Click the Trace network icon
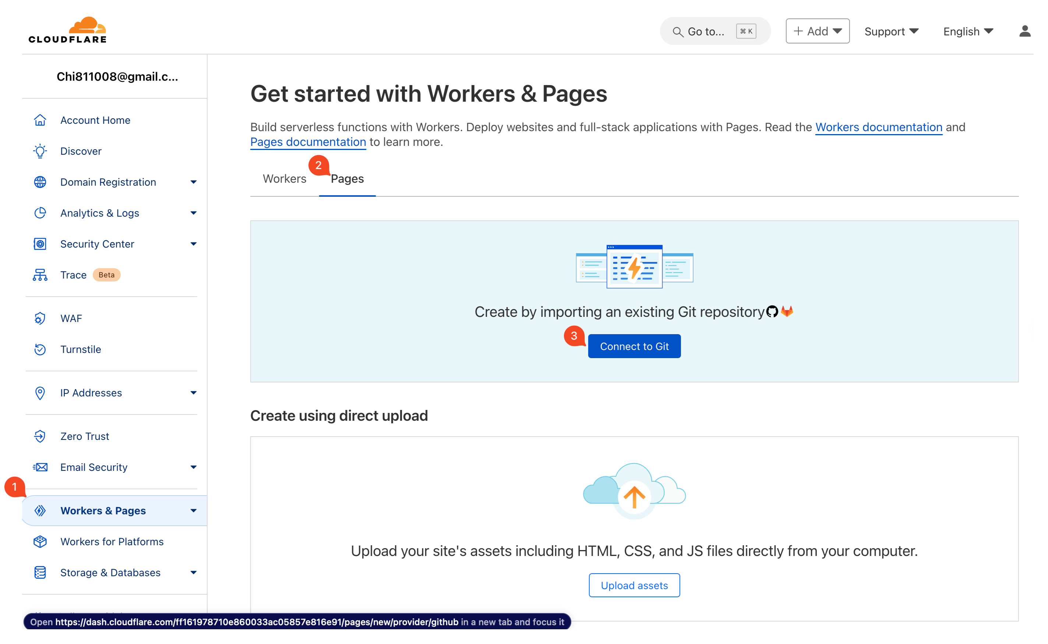The width and height of the screenshot is (1048, 644). [40, 275]
